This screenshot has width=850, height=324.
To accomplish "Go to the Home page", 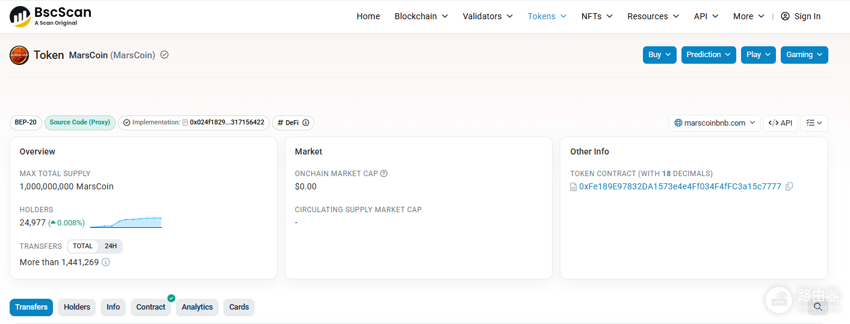I will tap(368, 16).
